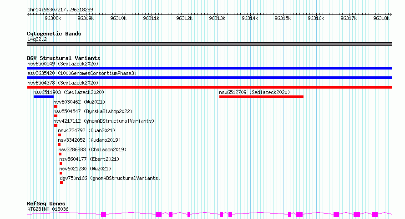The width and height of the screenshot is (405, 219).
Task: Select the long red nsv6504378 variant bar
Action: tap(209, 87)
